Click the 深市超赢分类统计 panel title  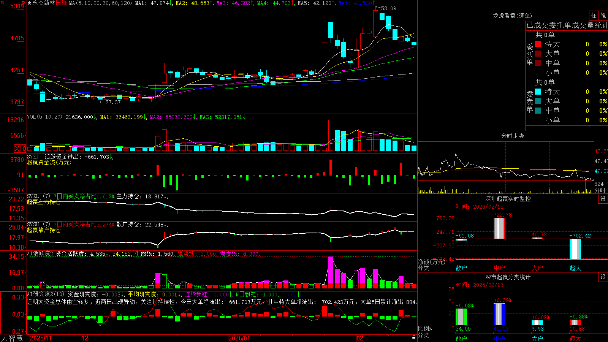508,277
